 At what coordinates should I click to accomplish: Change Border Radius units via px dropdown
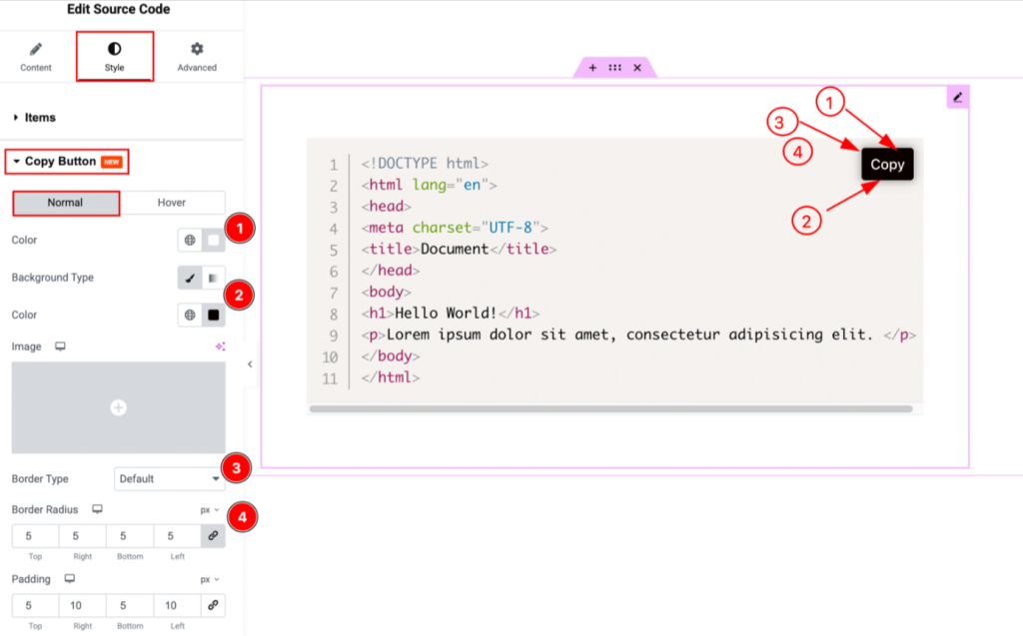coord(206,509)
